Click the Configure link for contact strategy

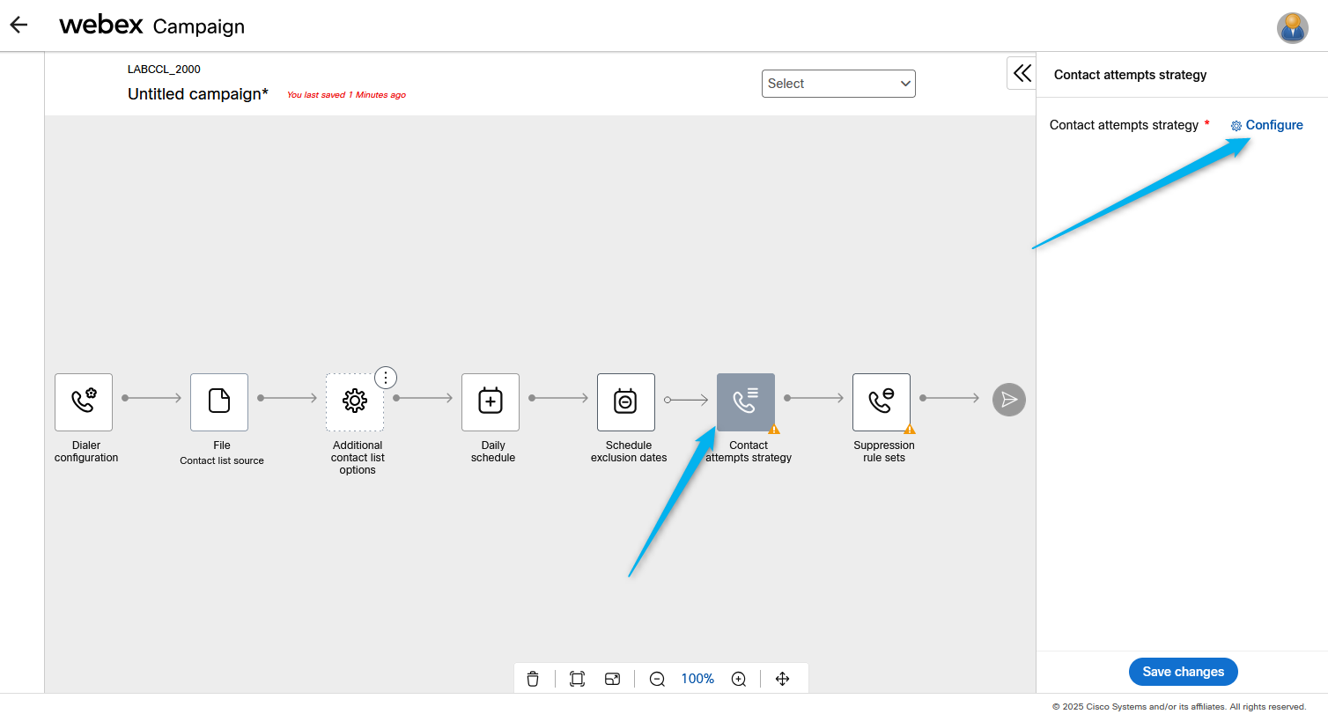[1266, 125]
